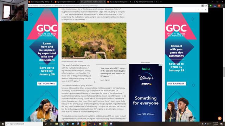225x126 pixels.
Task: Open Cortana from the taskbar
Action: [x=46, y=124]
